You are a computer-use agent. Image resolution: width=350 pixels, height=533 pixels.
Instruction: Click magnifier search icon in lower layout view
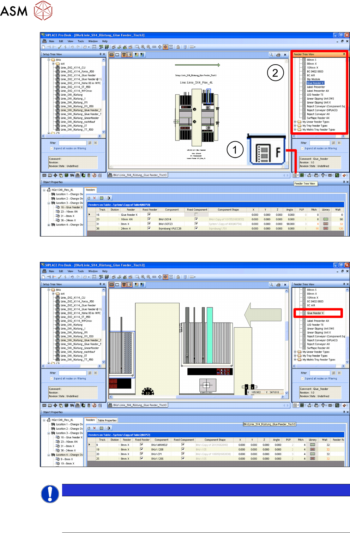271,285
